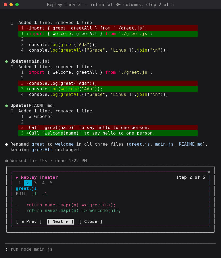This screenshot has height=258, width=221.
Task: Dismiss panel with the small × icon
Action: (209, 172)
